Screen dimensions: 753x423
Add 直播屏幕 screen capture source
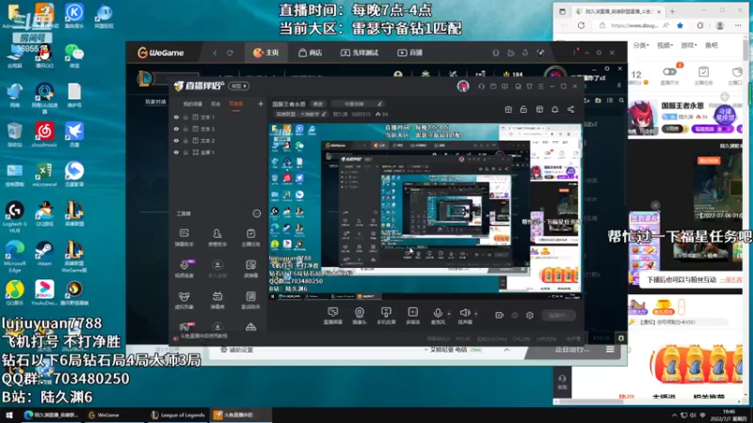pyautogui.click(x=332, y=316)
